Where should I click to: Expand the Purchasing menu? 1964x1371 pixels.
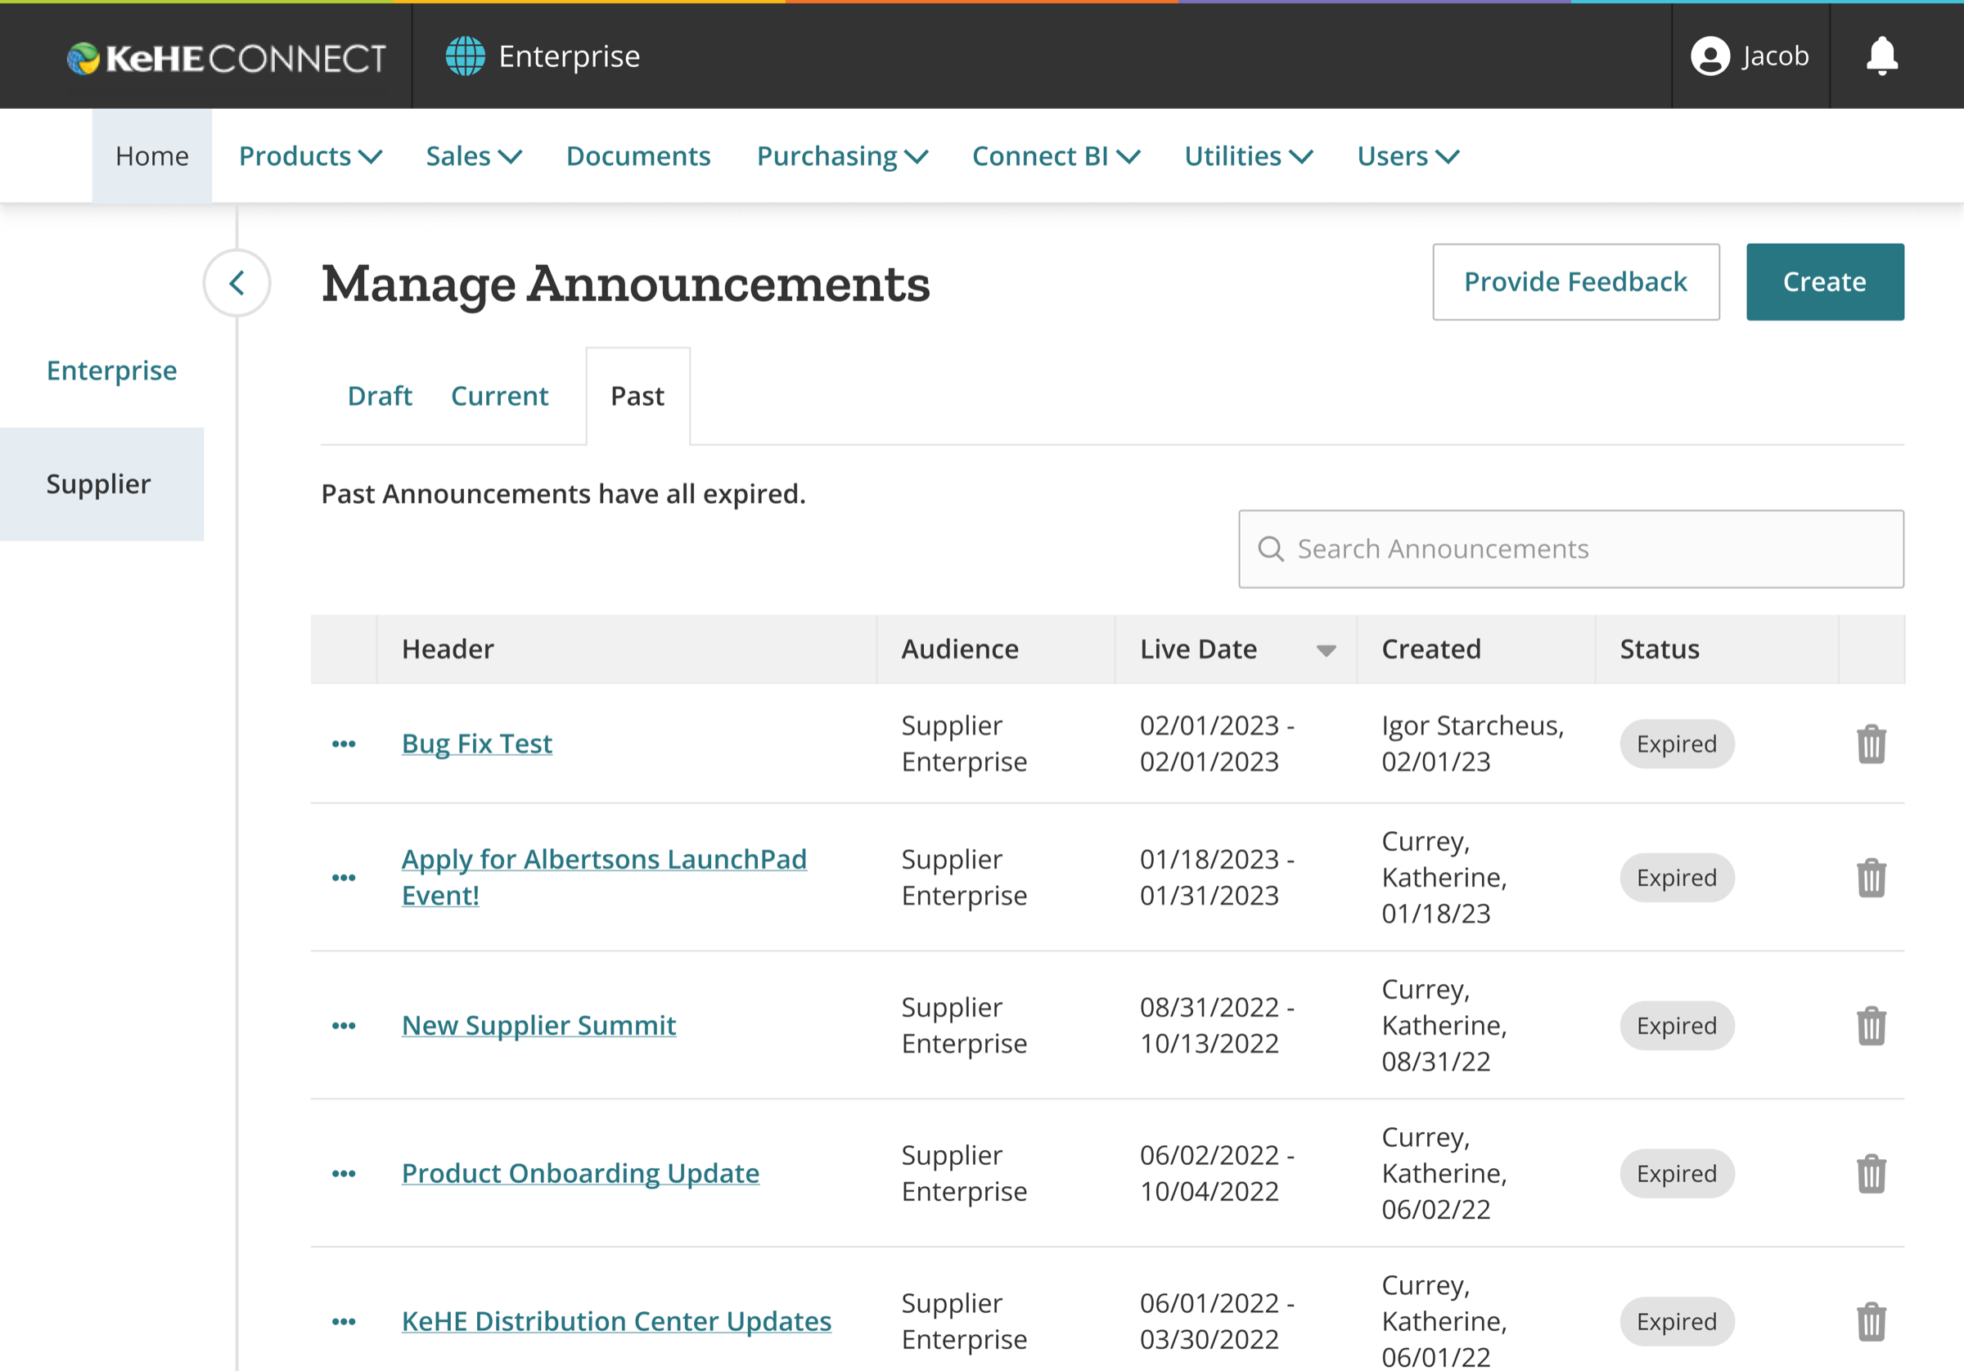[843, 155]
